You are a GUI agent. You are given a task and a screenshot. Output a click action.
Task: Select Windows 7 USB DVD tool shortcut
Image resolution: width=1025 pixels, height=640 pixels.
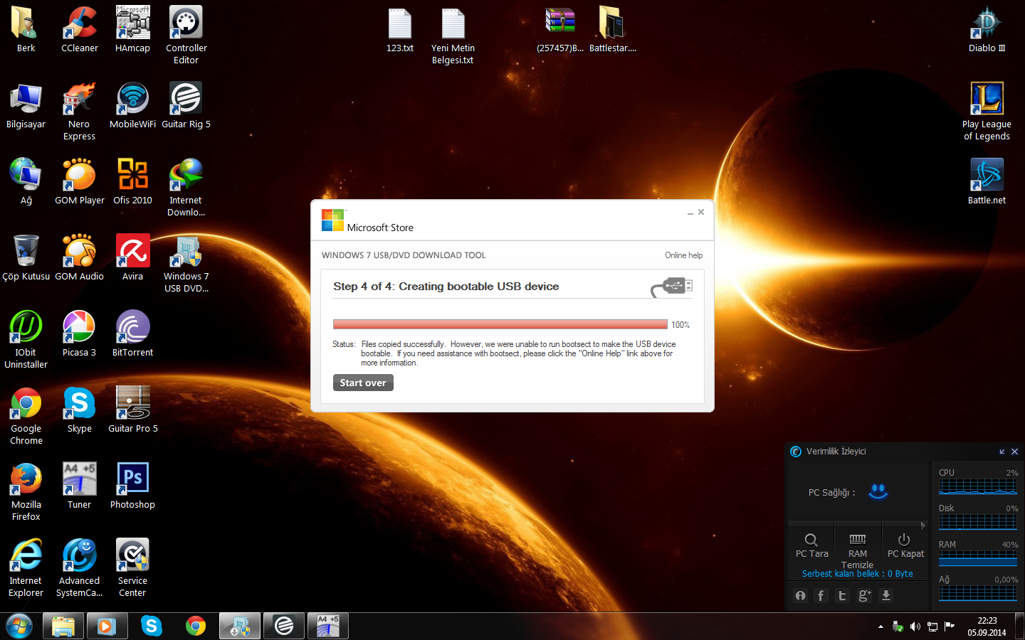pyautogui.click(x=186, y=264)
